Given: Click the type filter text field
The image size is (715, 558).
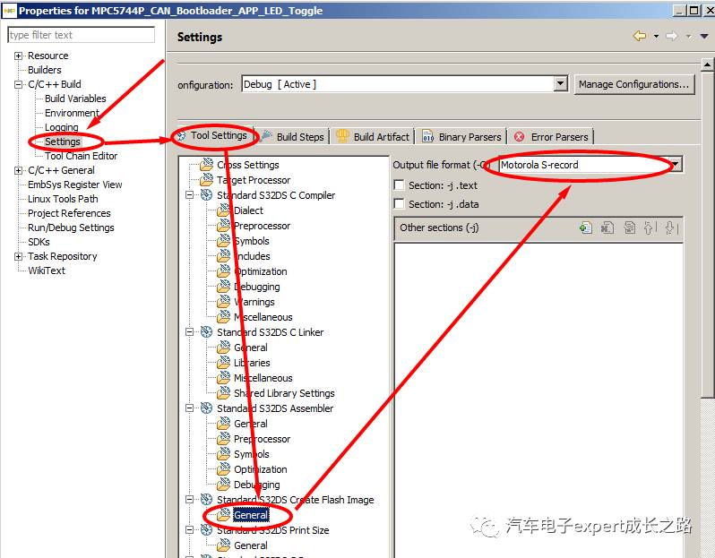Looking at the screenshot, I should 82,35.
